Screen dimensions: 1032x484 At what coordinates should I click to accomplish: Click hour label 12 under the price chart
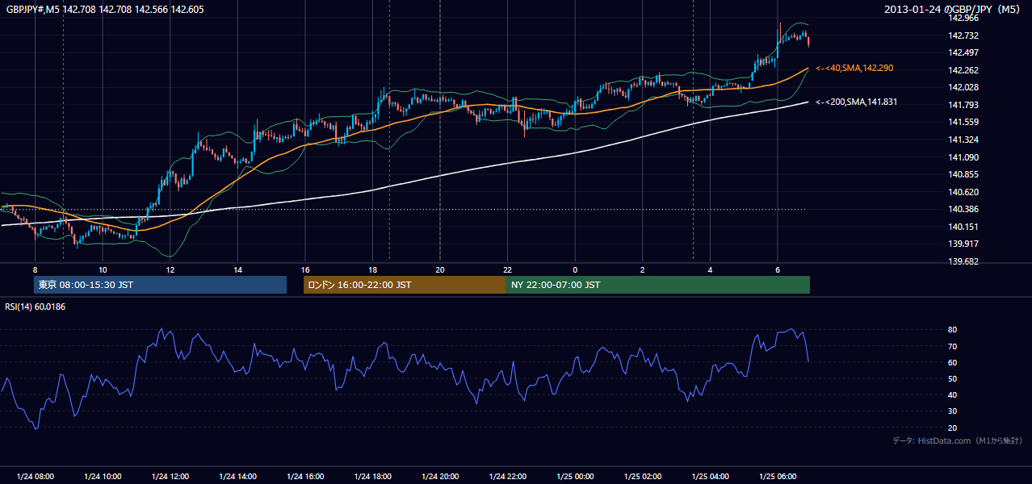(x=170, y=269)
